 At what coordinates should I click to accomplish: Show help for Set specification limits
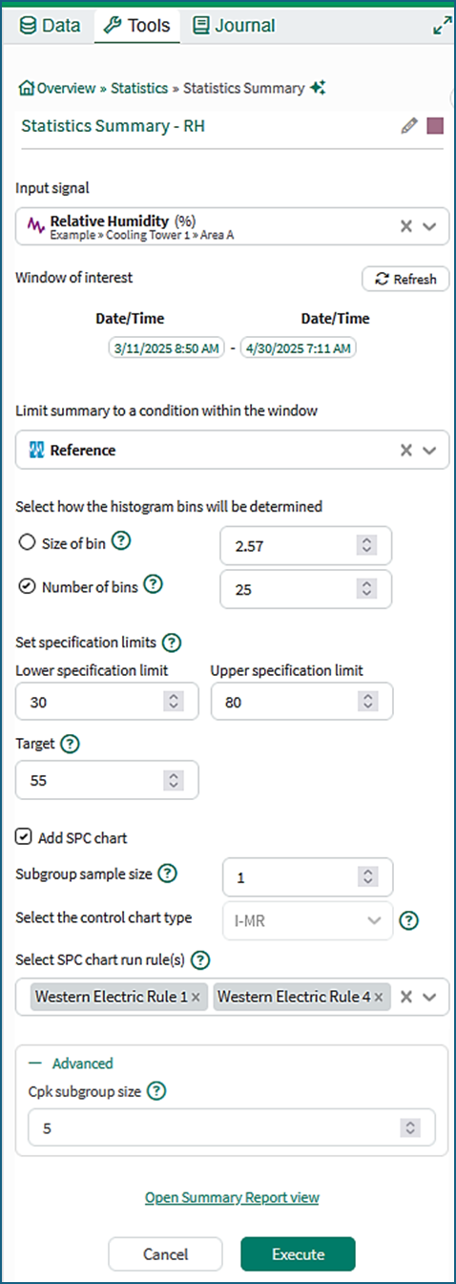click(x=172, y=642)
